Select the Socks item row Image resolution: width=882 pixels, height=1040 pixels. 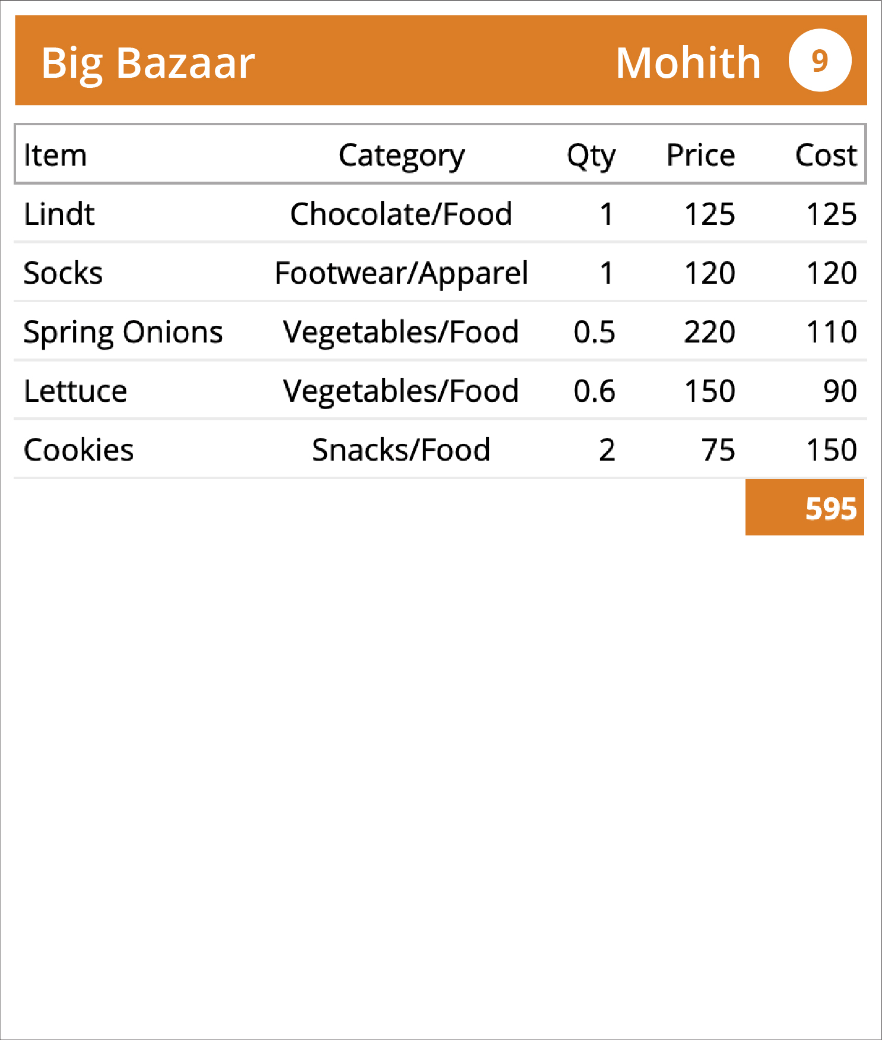pyautogui.click(x=440, y=272)
